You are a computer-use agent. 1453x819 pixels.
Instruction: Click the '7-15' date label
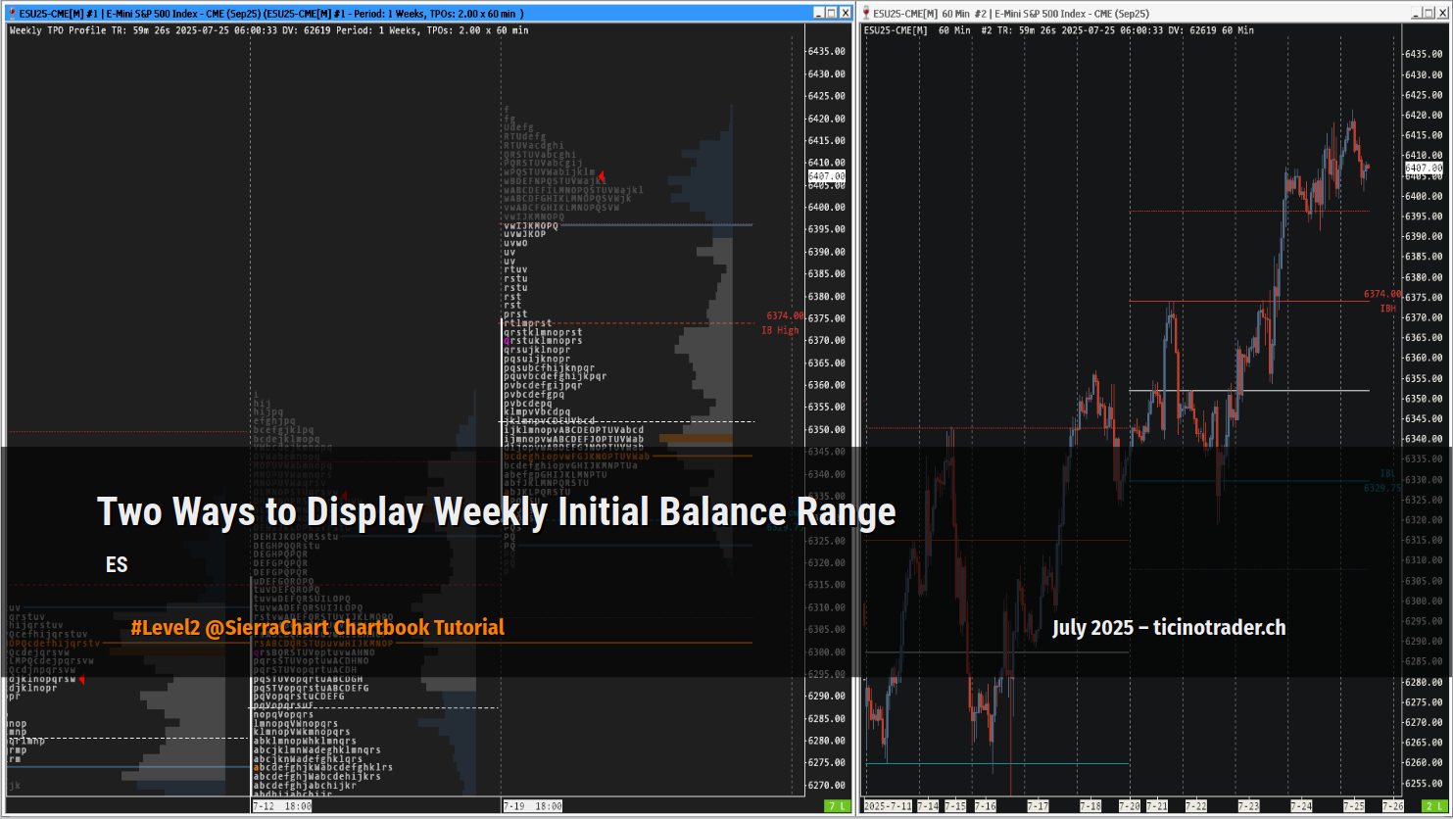pyautogui.click(x=955, y=805)
